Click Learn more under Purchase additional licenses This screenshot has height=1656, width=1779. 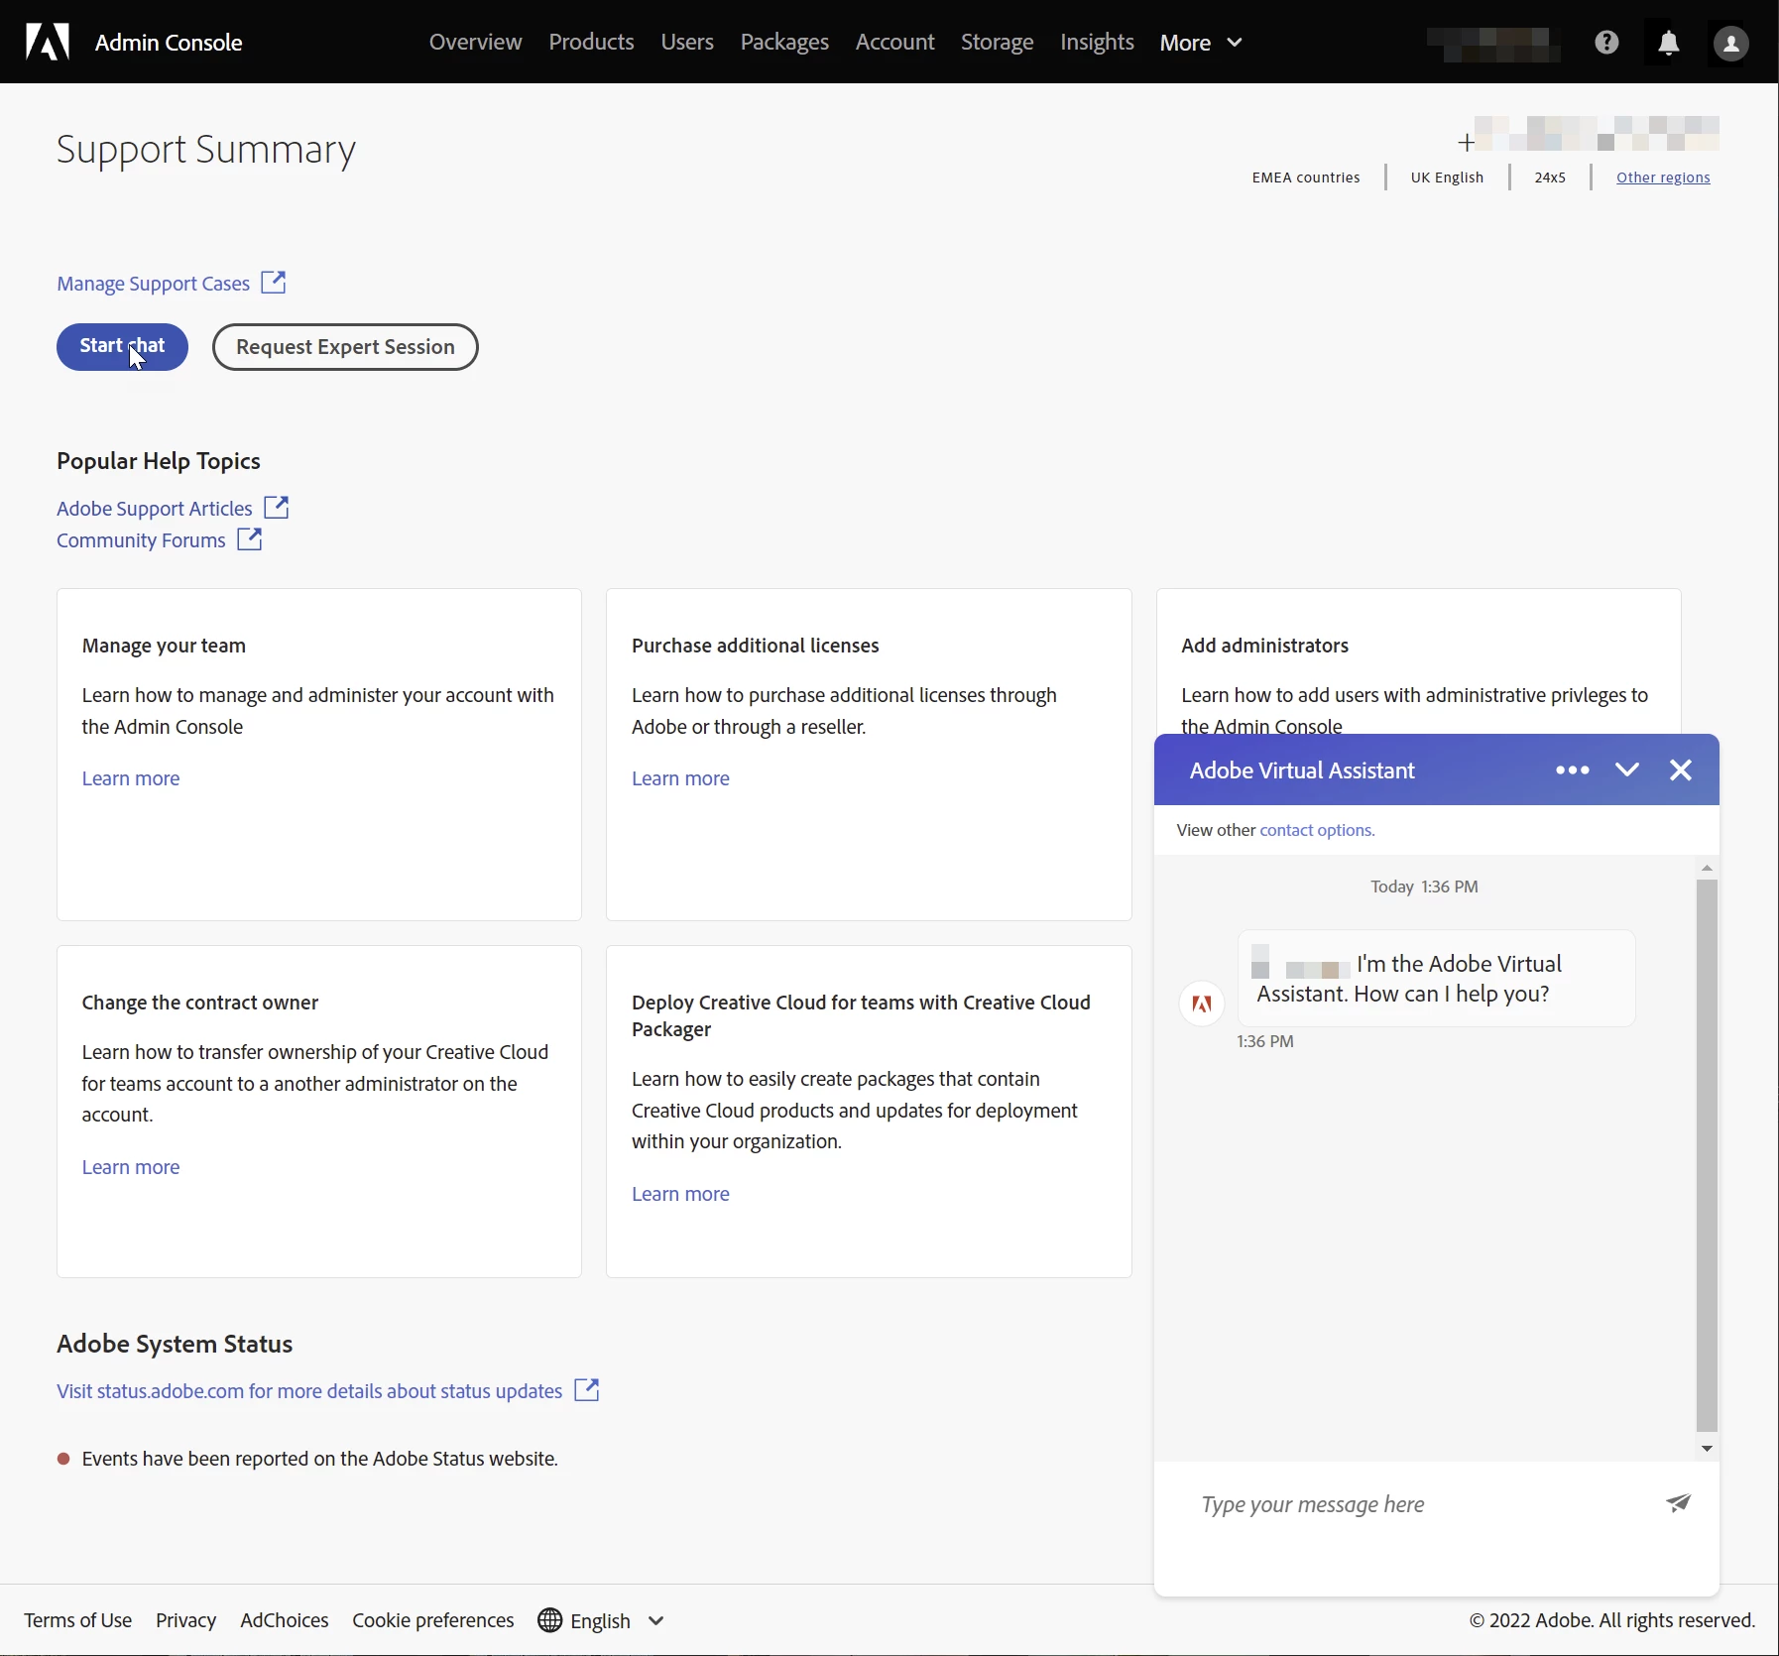tap(680, 778)
